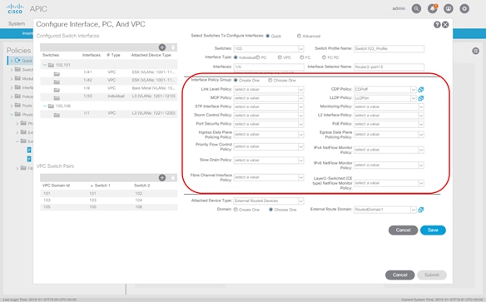This screenshot has height=302, width=486.
Task: Select Create One for Interface Policy Group
Action: tap(236, 80)
